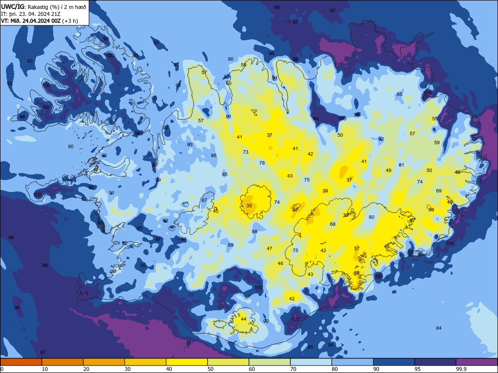Screen dimensions: 498x373
Task: Select the 30–40 golden legend swatch
Action: pyautogui.click(x=145, y=362)
